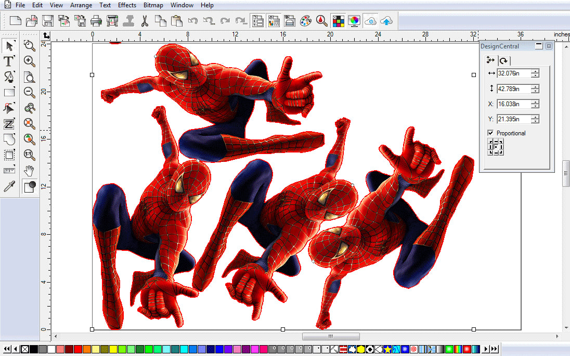Pick the ruler Measure tool
The image size is (570, 356).
tap(9, 170)
